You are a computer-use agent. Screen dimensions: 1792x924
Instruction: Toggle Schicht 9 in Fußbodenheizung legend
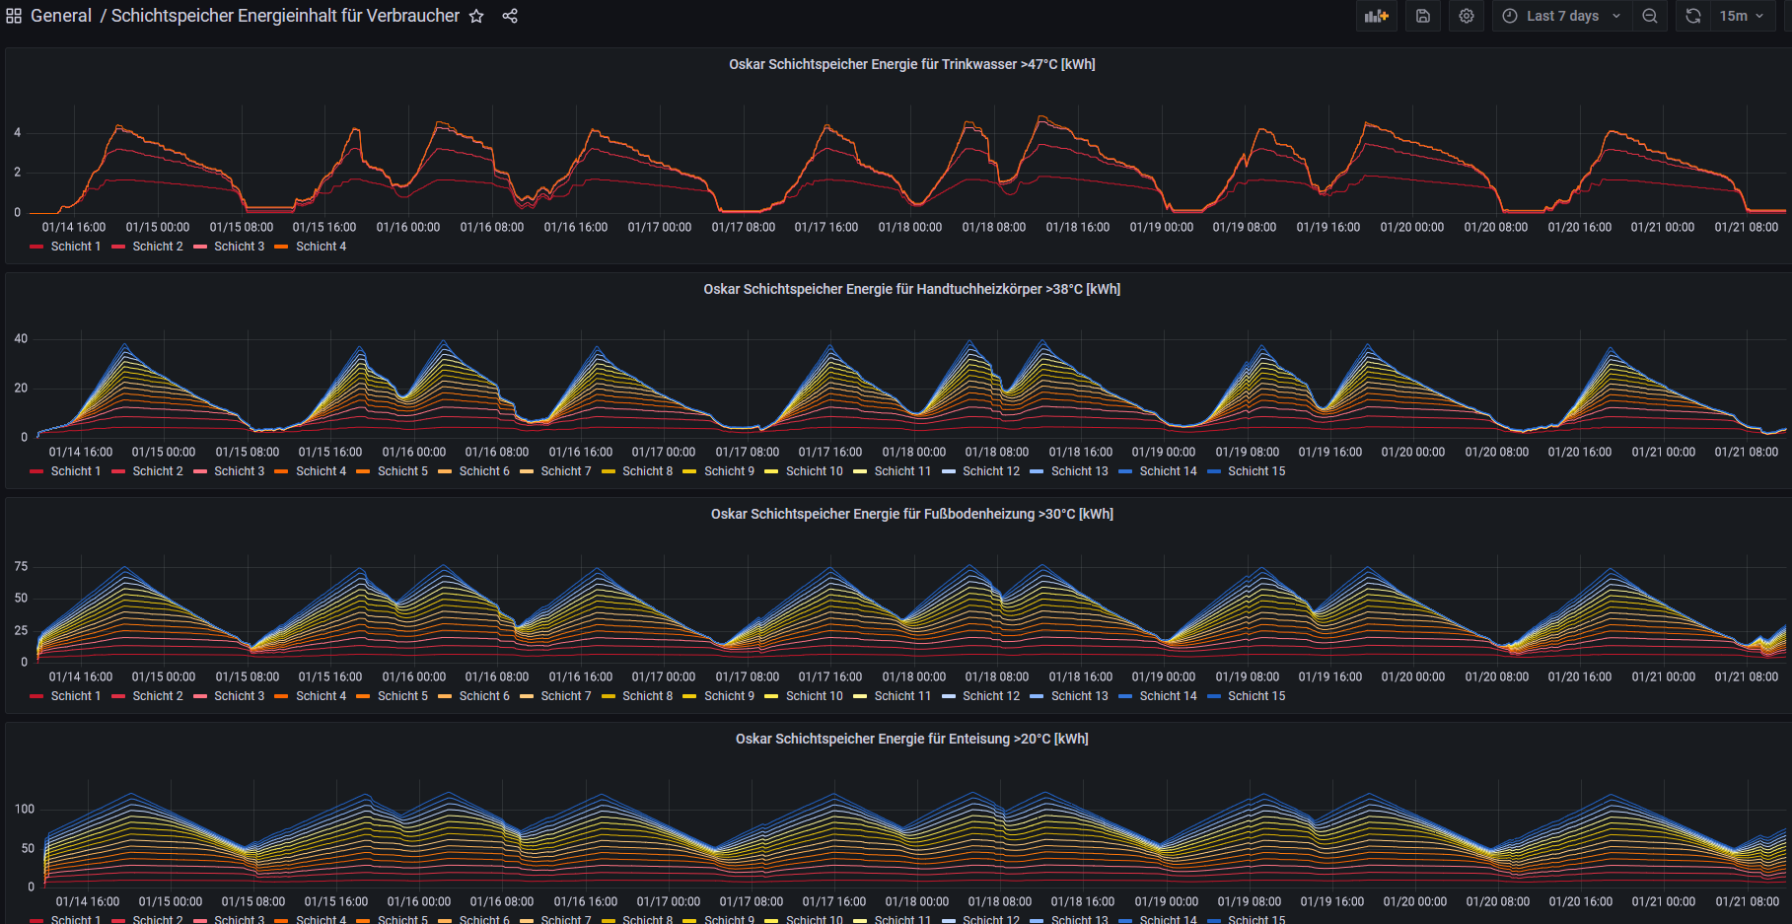pos(730,696)
